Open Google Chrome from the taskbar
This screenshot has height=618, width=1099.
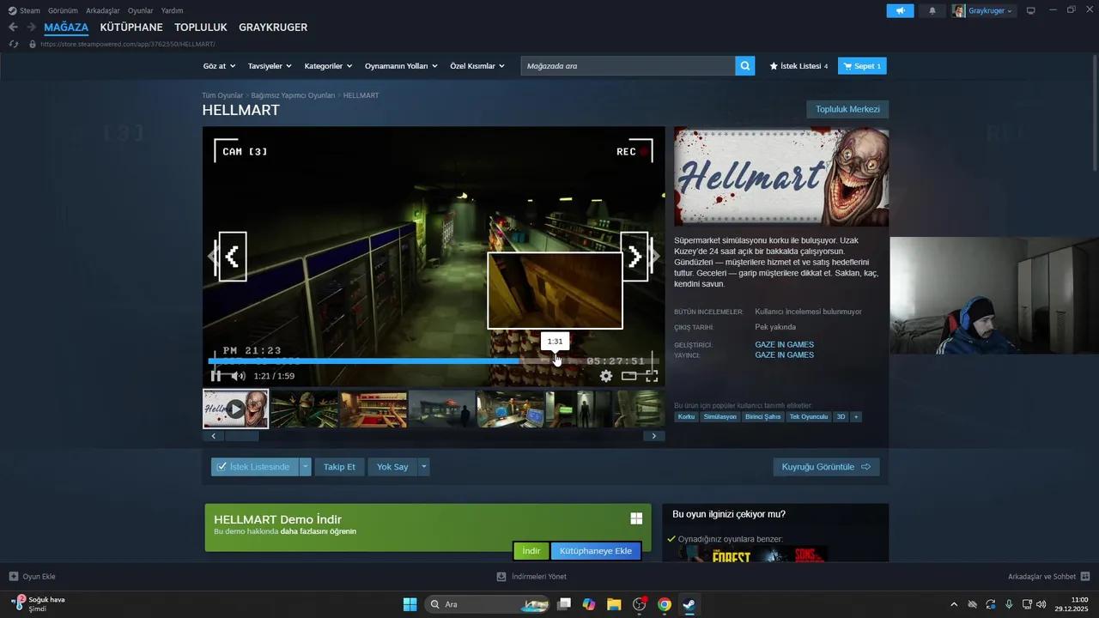click(664, 604)
